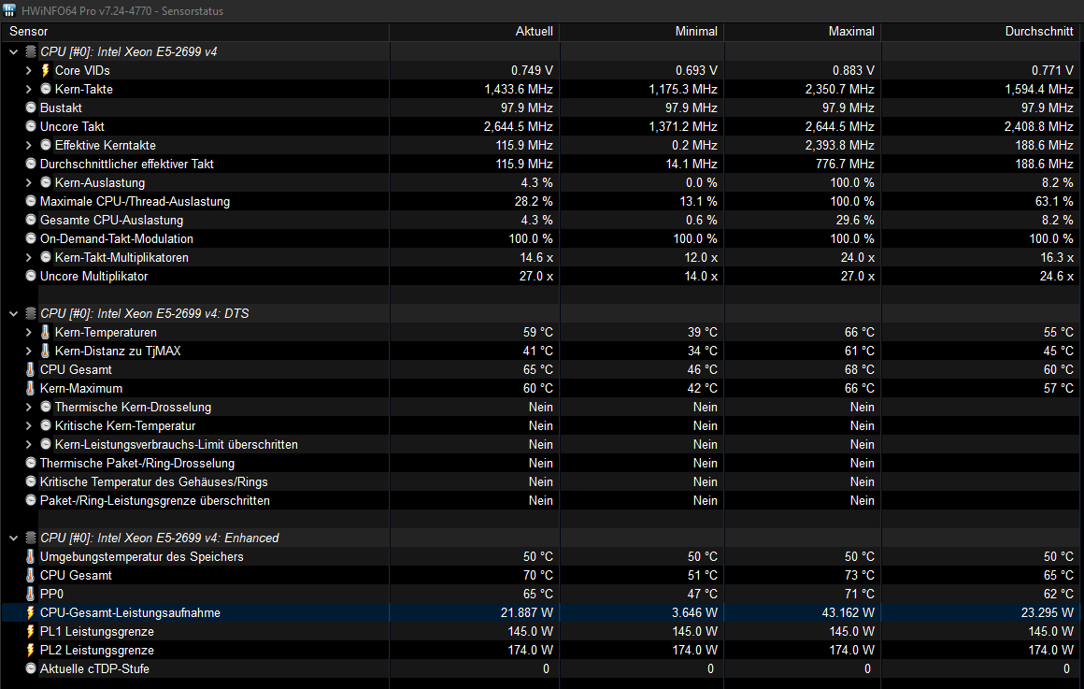
Task: Click the lightning icon beside Core VIDs
Action: pyautogui.click(x=46, y=70)
